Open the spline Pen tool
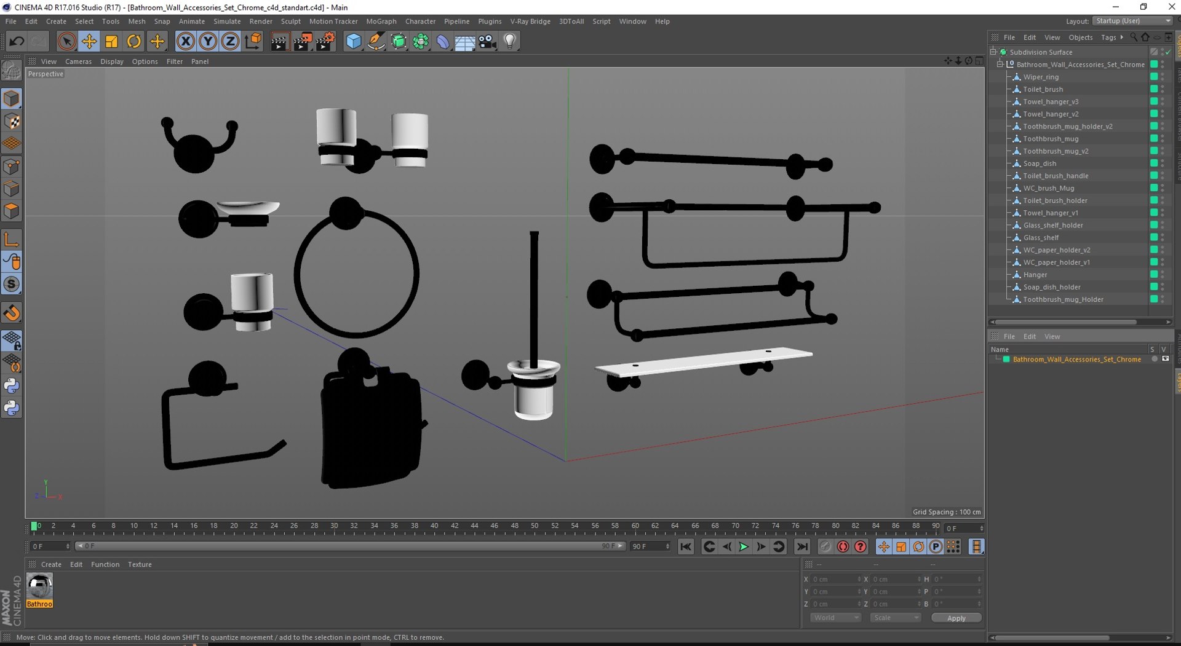This screenshot has height=646, width=1181. click(x=376, y=41)
